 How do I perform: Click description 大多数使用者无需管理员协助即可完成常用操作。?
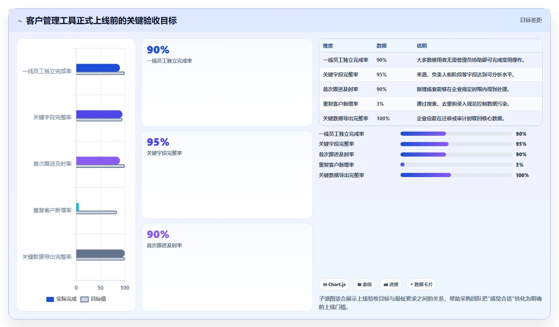point(471,60)
